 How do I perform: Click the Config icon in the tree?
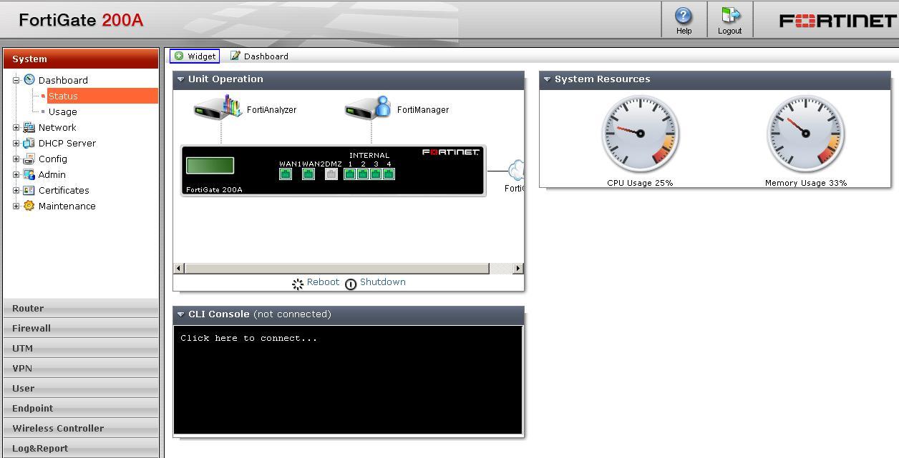coord(29,159)
